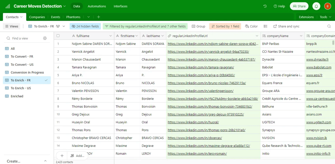335x164 pixels.
Task: Click the plus icon to add table
Action: point(99,17)
